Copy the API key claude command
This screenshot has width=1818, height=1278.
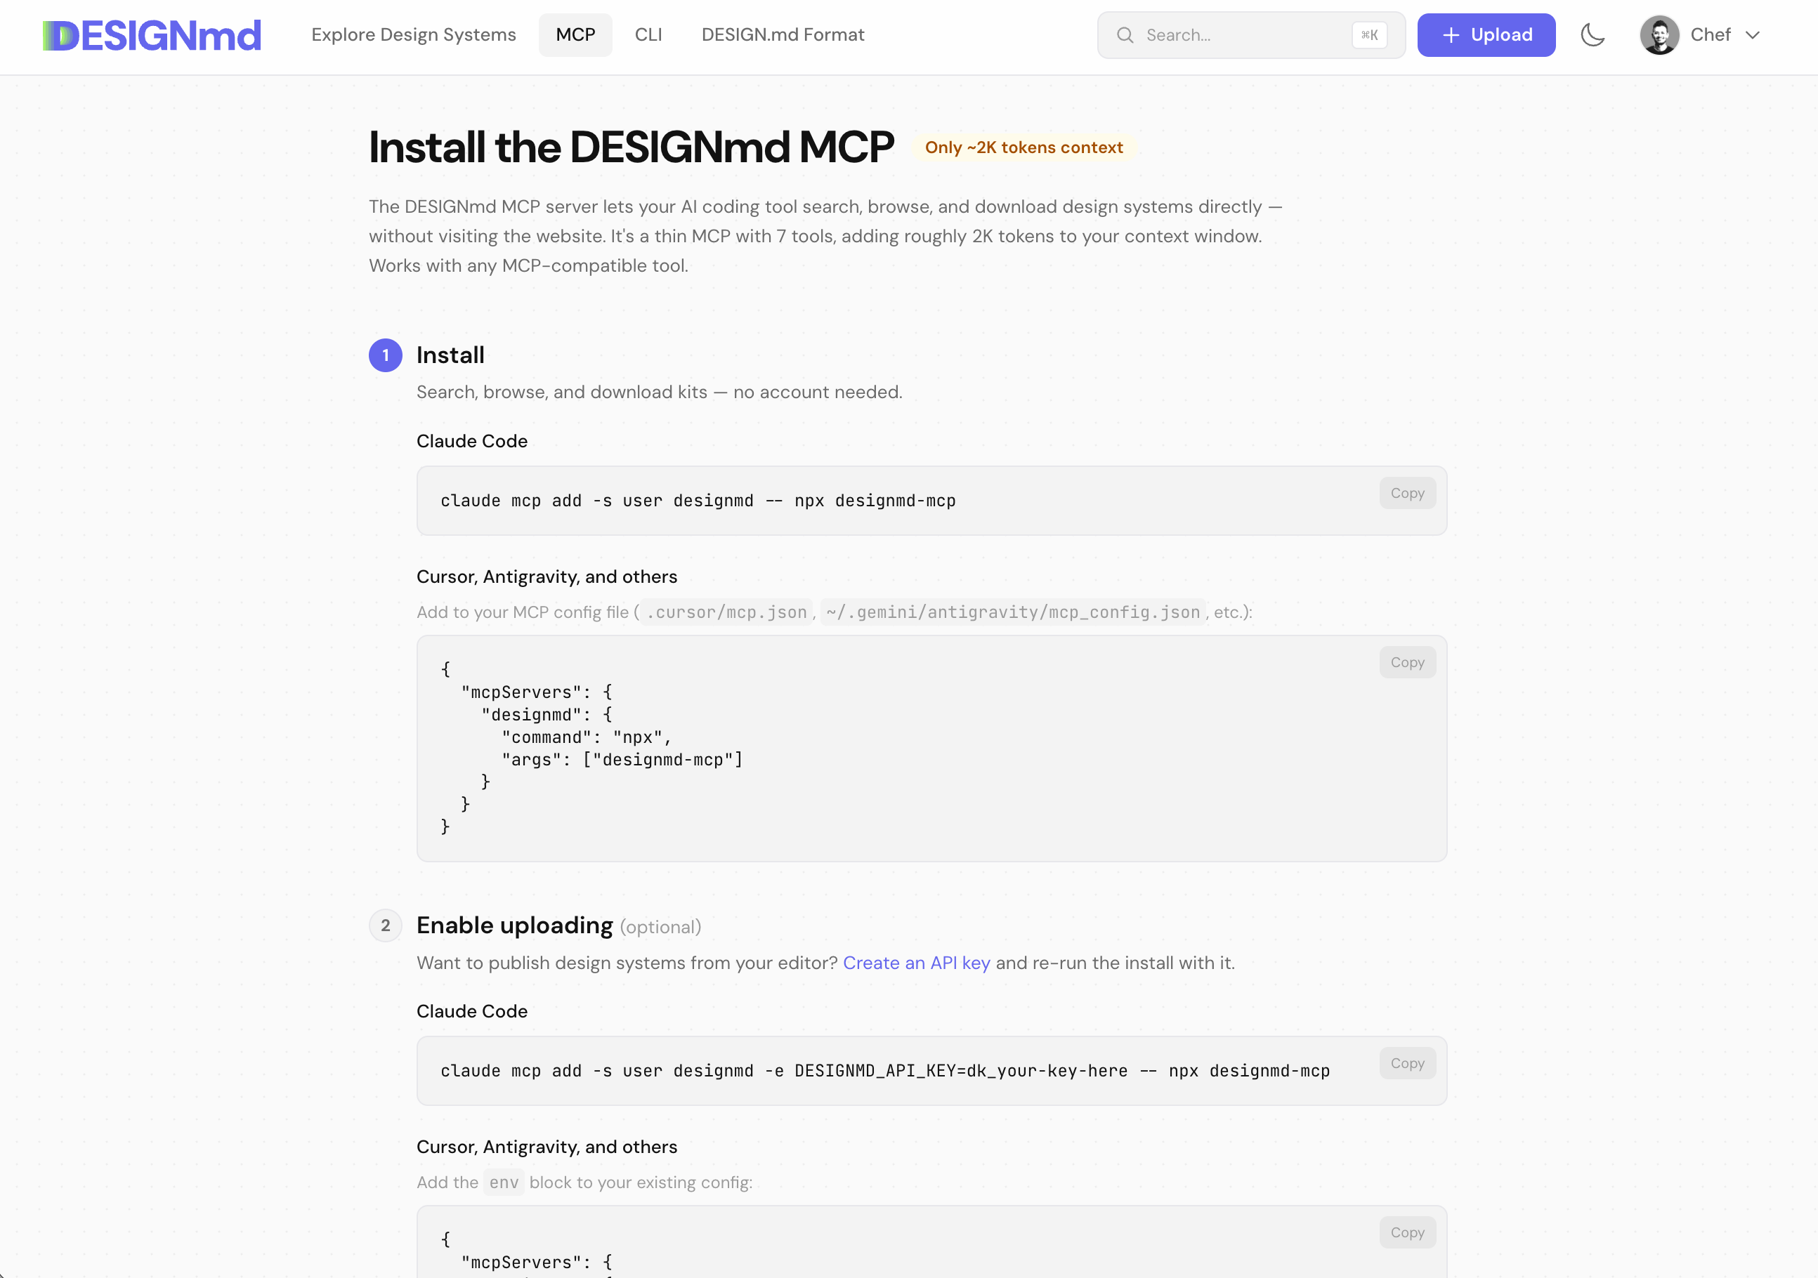point(1407,1062)
